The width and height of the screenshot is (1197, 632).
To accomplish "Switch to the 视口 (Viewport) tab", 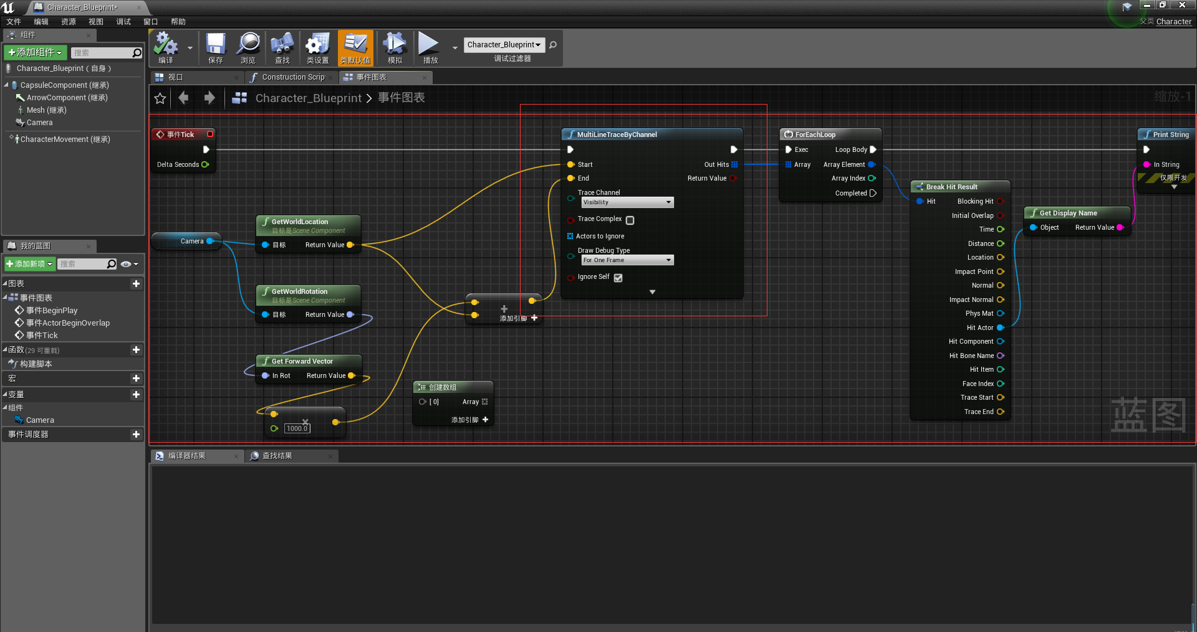I will click(x=175, y=77).
